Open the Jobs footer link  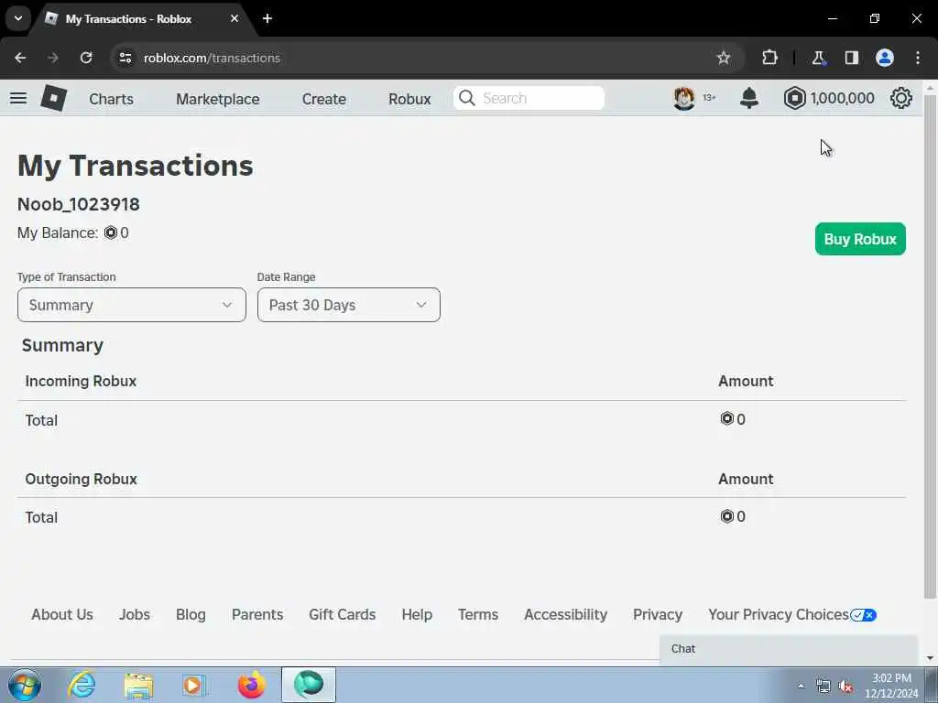(x=135, y=614)
